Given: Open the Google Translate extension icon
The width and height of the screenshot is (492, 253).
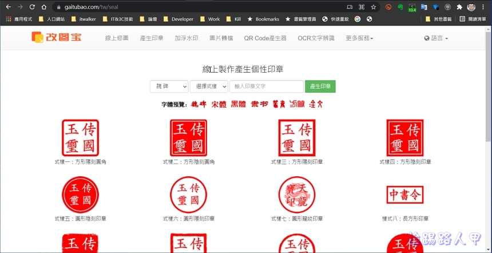Looking at the screenshot, I should coord(424,7).
